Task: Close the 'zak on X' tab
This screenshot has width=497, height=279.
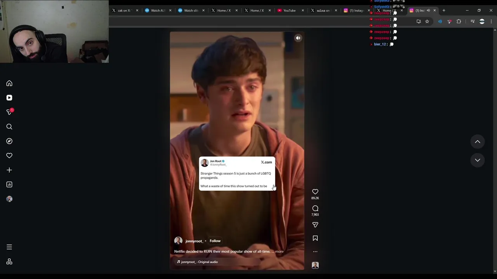Action: tap(137, 10)
